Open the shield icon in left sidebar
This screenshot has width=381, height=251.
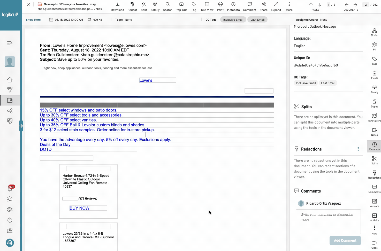[10, 121]
